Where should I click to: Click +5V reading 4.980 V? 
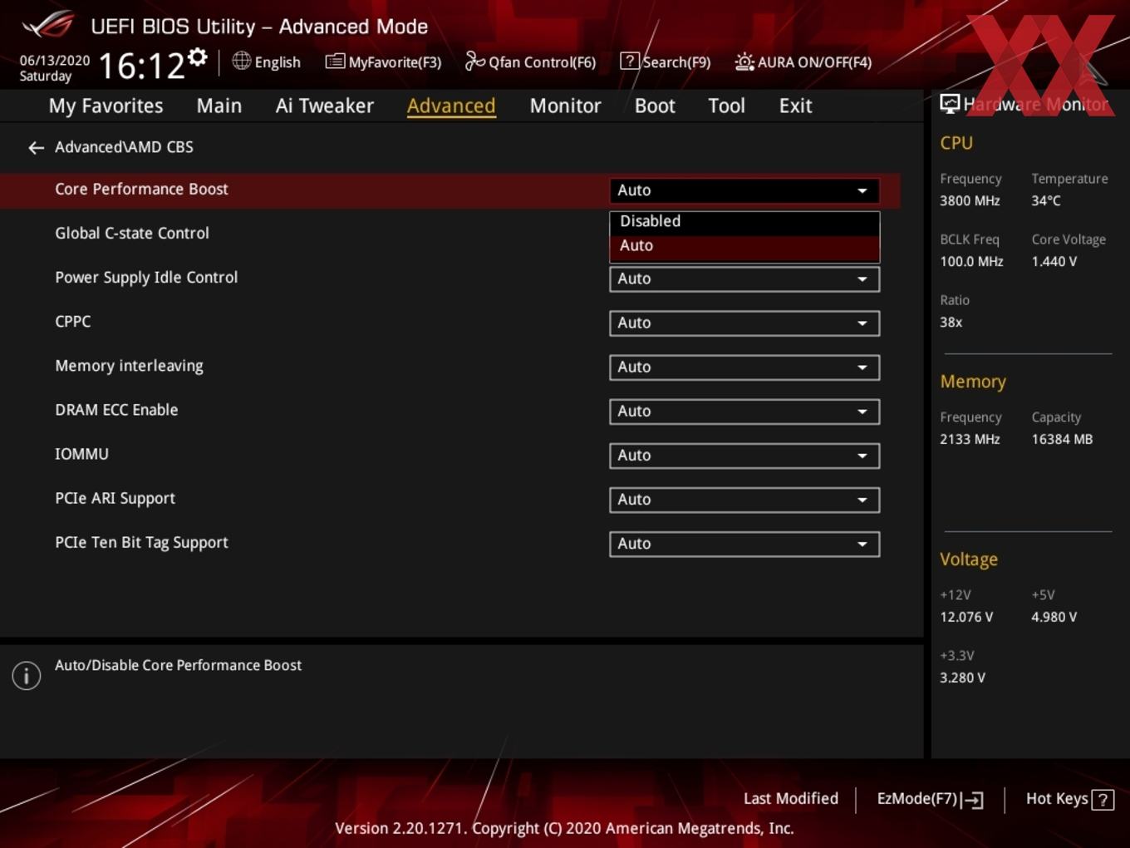coord(1054,618)
